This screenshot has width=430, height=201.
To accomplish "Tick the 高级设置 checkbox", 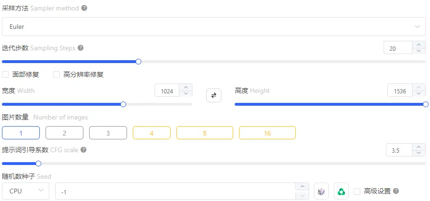I will 357,191.
